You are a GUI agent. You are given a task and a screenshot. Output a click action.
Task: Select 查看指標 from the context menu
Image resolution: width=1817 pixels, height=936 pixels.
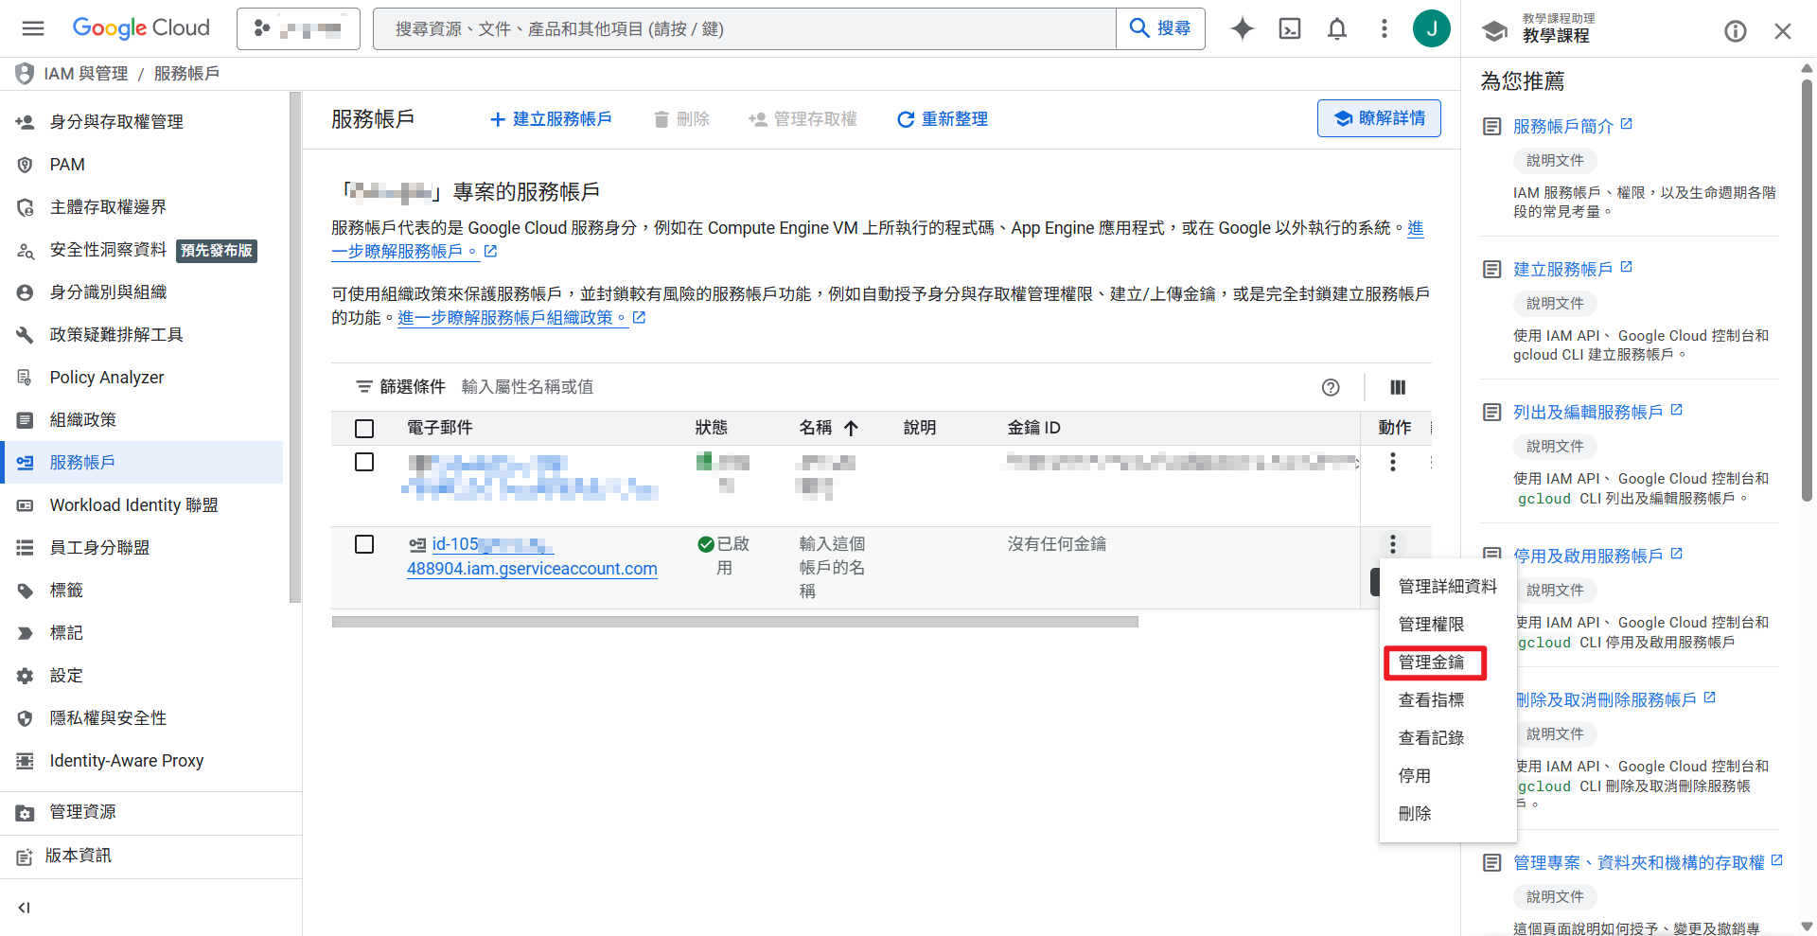(1431, 699)
